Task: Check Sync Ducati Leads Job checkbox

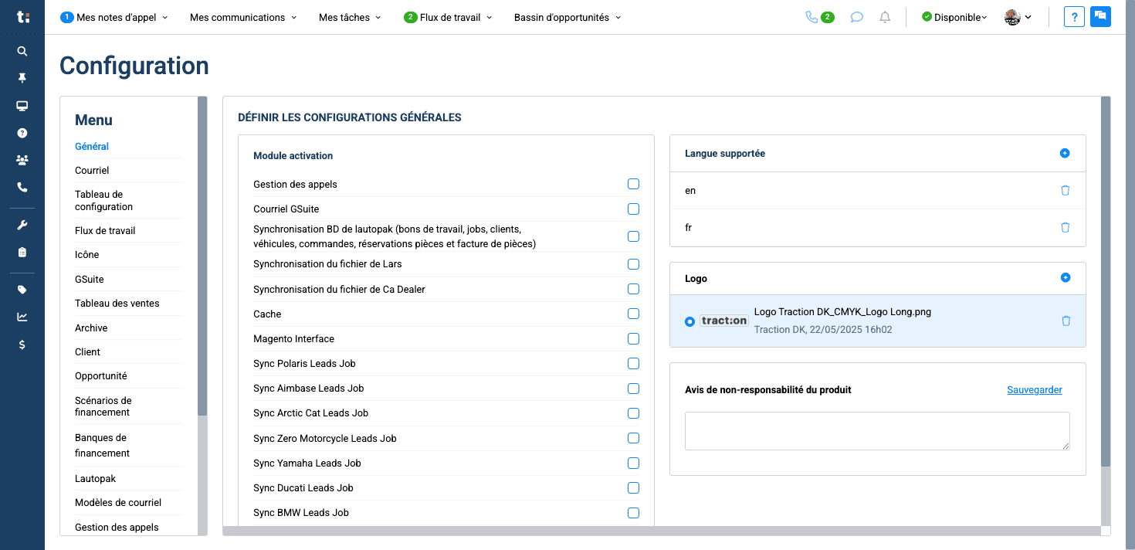Action: [x=633, y=487]
